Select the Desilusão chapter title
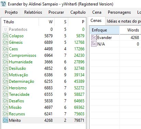The height and width of the screenshot is (129, 141). pyautogui.click(x=17, y=68)
